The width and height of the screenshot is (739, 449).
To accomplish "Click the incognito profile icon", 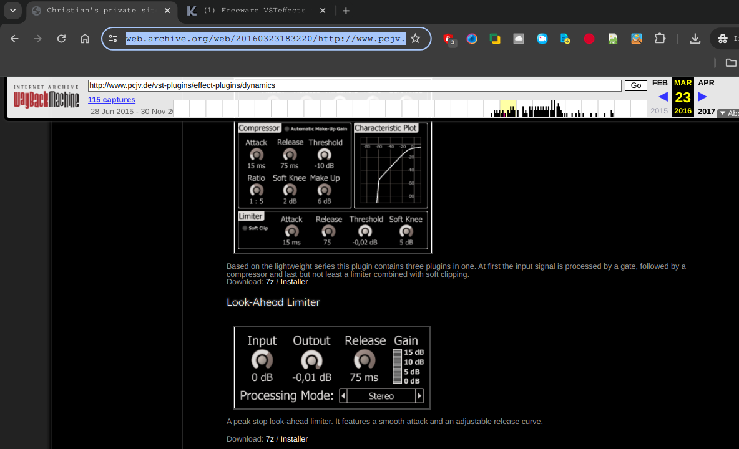I will click(x=723, y=39).
